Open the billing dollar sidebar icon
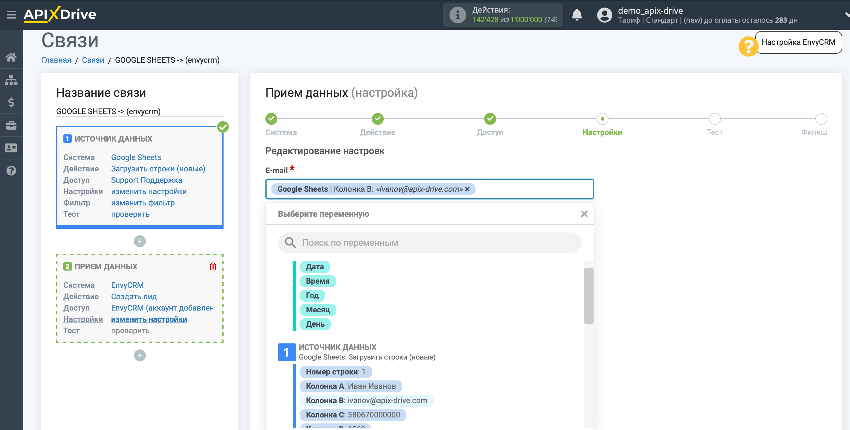Image resolution: width=850 pixels, height=430 pixels. (11, 102)
